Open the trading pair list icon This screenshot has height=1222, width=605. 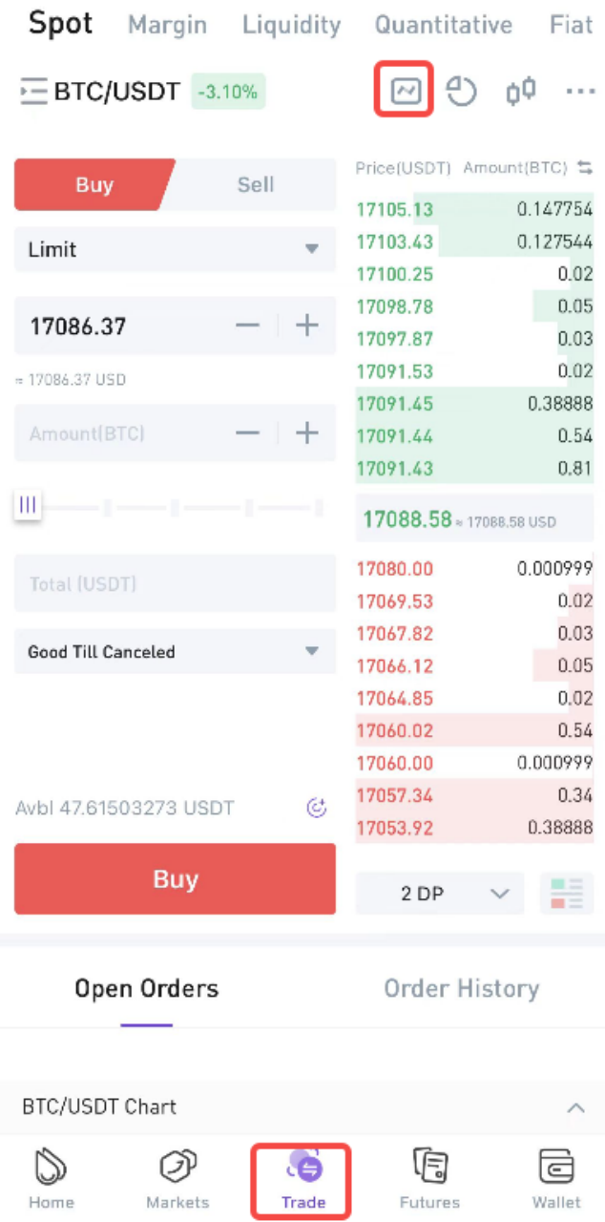click(33, 92)
